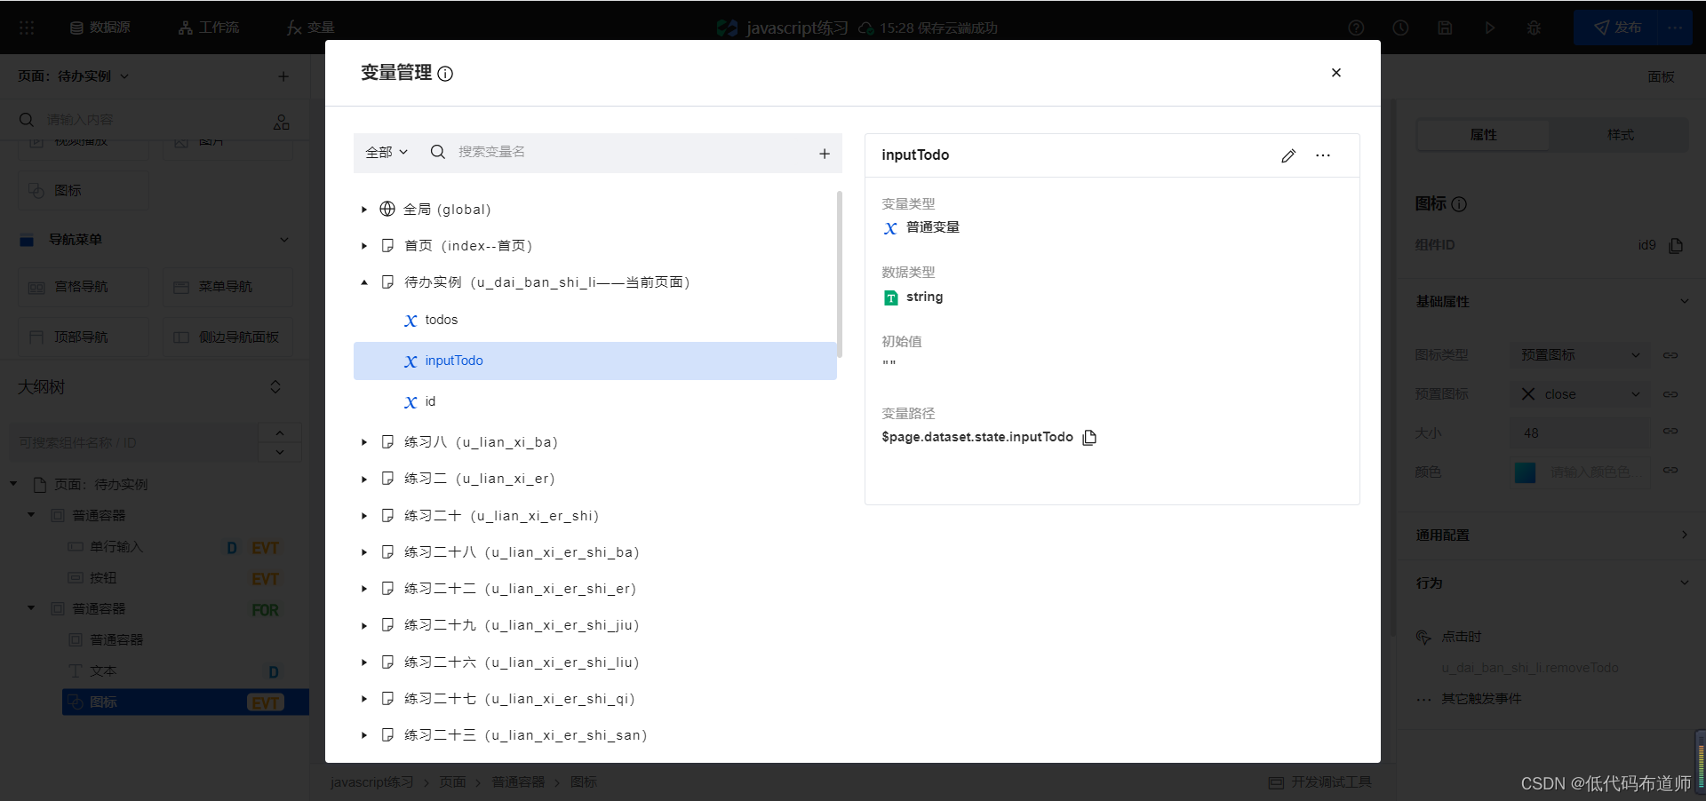Expand the 全局 (global) tree node
The width and height of the screenshot is (1706, 801).
pos(364,210)
